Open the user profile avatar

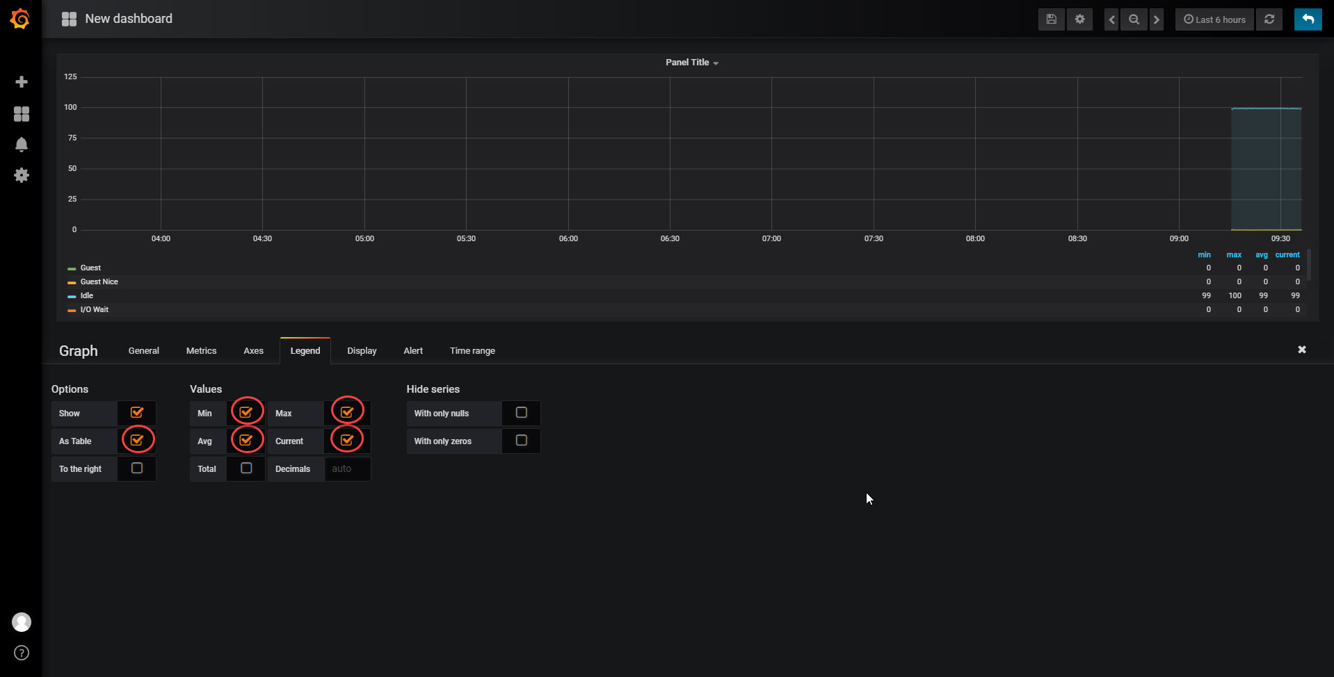(22, 622)
